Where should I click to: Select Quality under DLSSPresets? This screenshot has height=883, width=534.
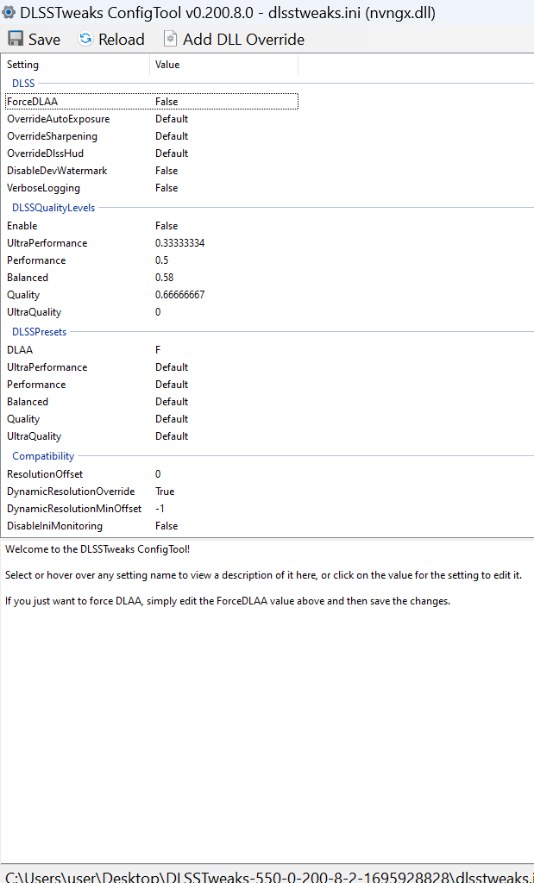point(23,420)
